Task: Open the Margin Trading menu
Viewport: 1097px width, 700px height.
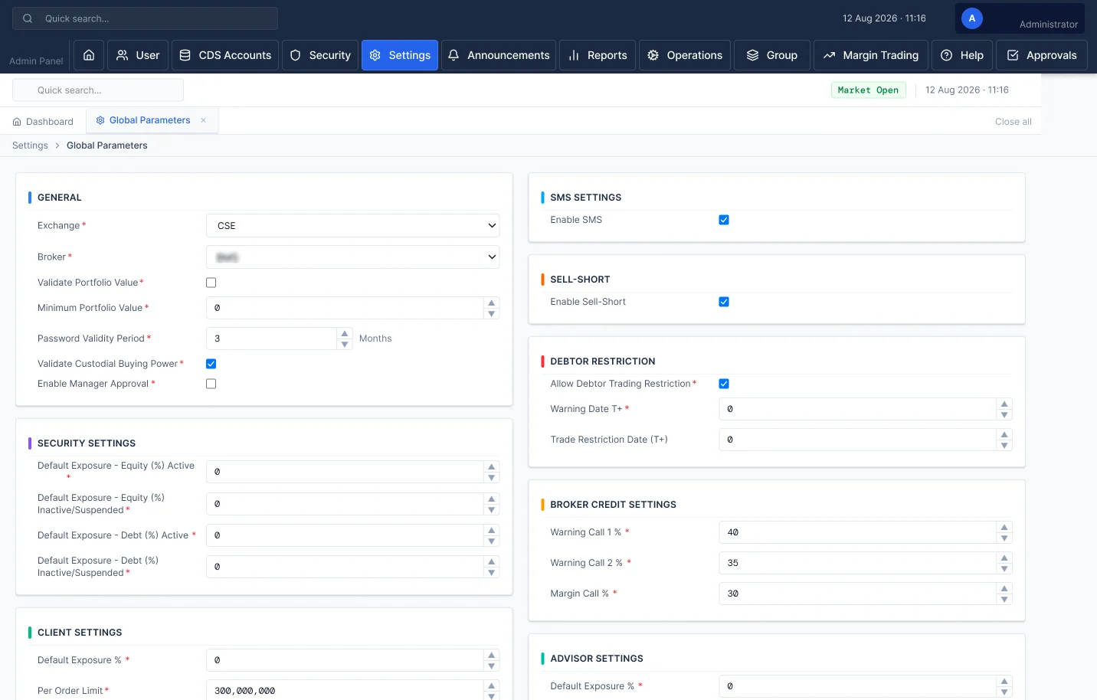Action: point(871,55)
